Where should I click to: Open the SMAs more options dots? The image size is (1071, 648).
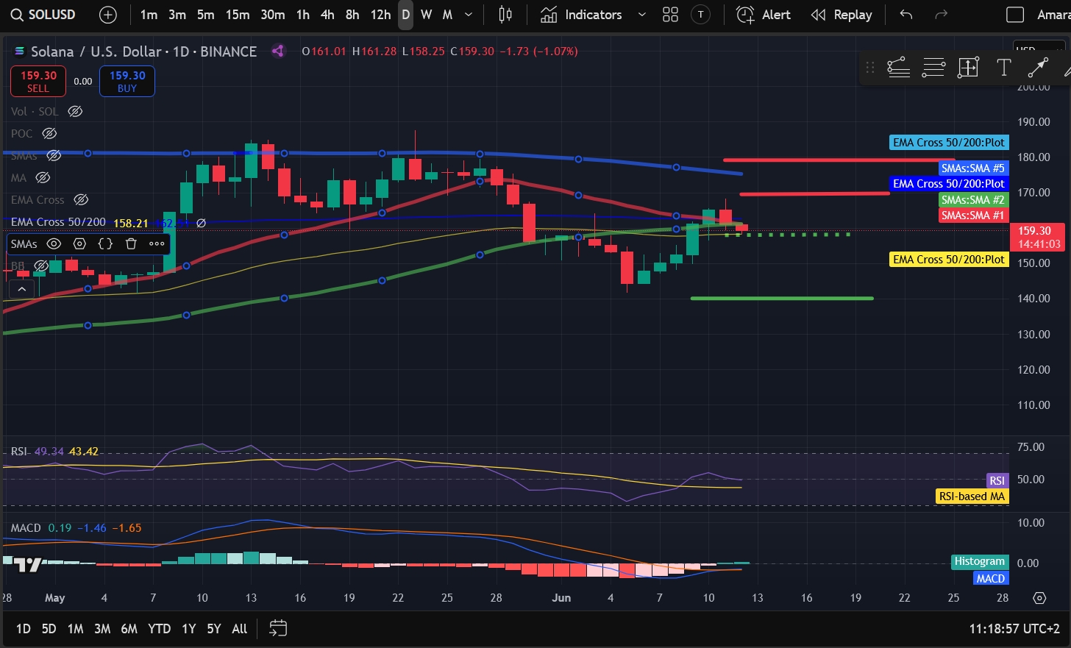157,243
